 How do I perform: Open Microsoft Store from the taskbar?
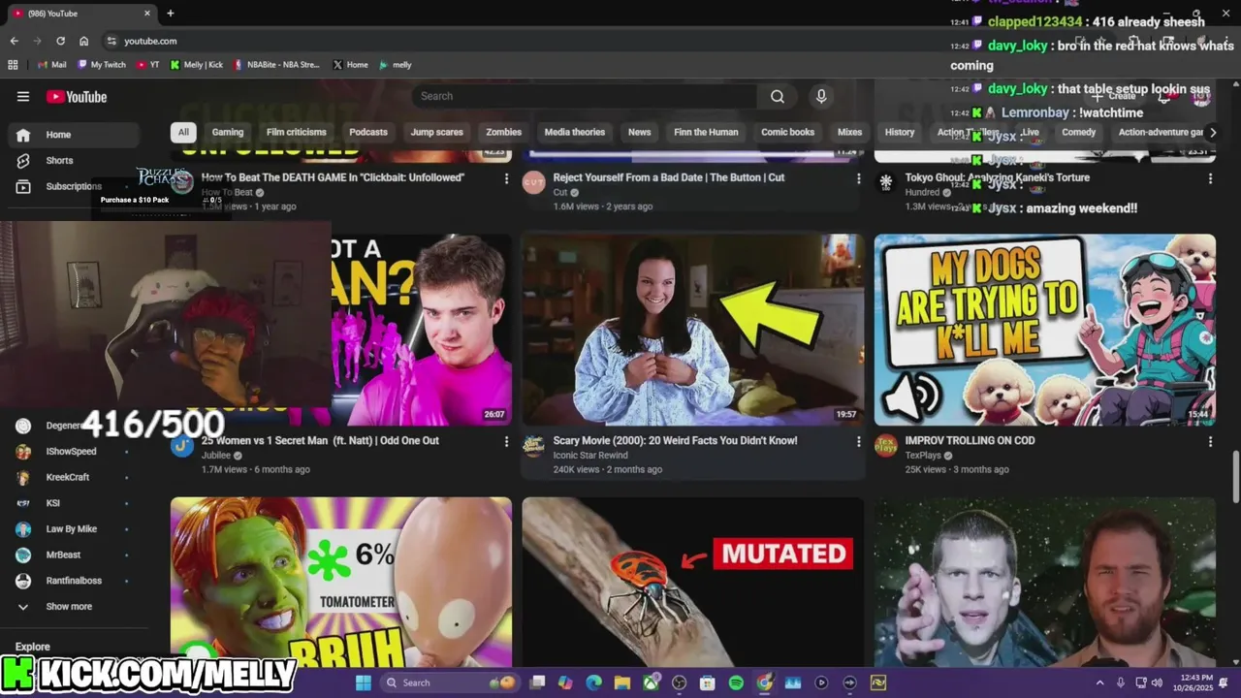pyautogui.click(x=707, y=682)
